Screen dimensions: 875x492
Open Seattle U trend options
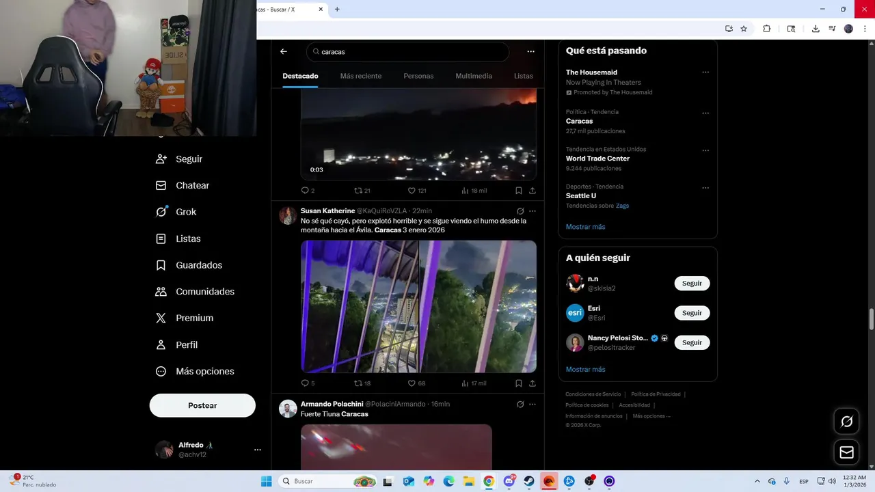(x=705, y=188)
